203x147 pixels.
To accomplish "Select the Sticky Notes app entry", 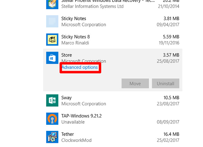I will pyautogui.click(x=113, y=21).
